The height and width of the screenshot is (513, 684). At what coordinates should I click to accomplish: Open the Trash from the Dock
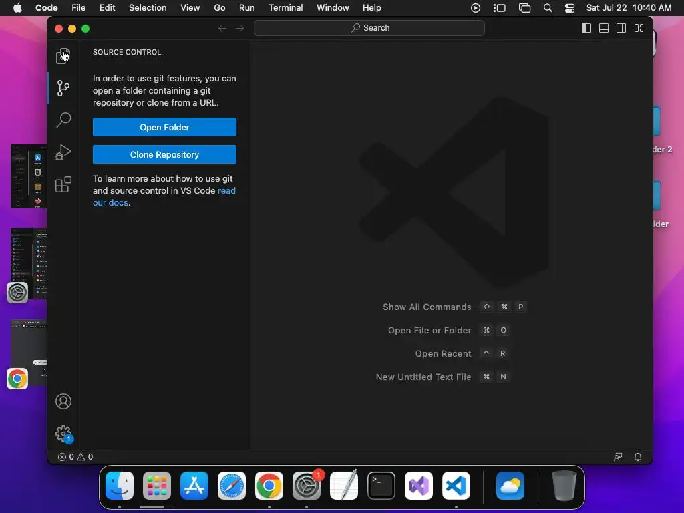tap(564, 486)
